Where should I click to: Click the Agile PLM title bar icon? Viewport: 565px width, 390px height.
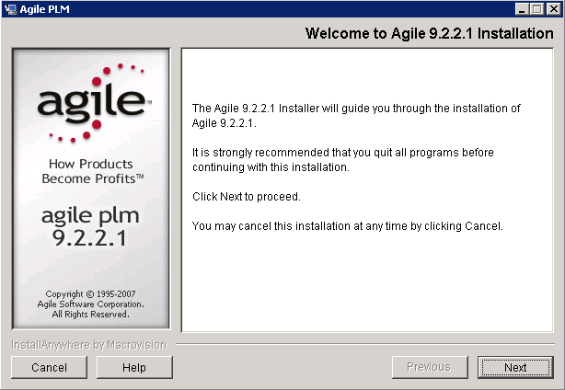(x=10, y=9)
